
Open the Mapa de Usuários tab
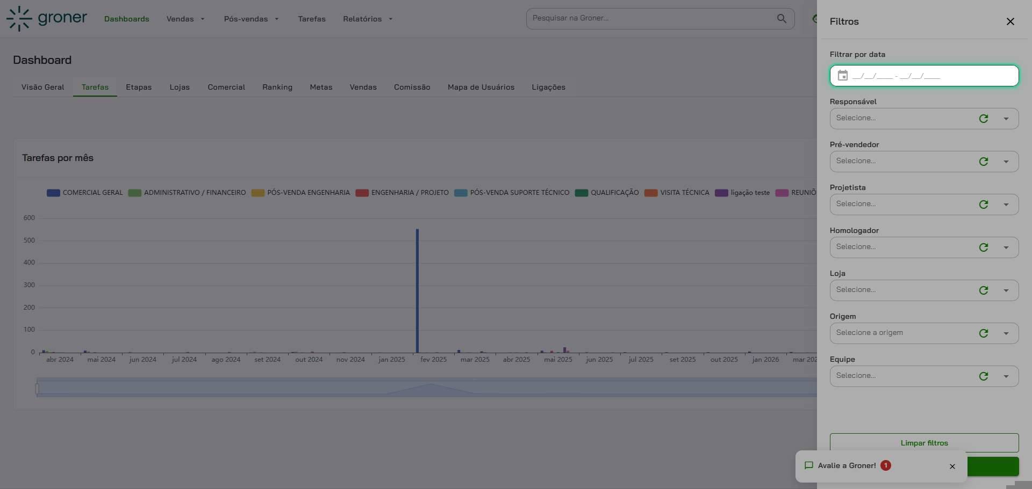pos(481,87)
